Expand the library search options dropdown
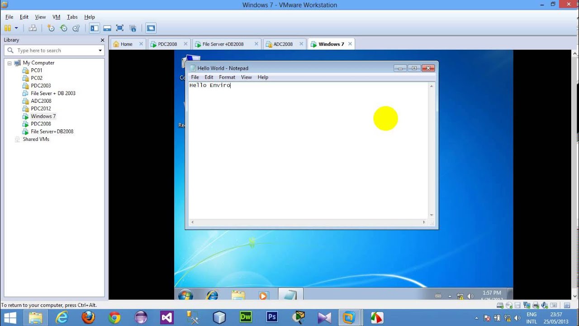 pos(100,50)
